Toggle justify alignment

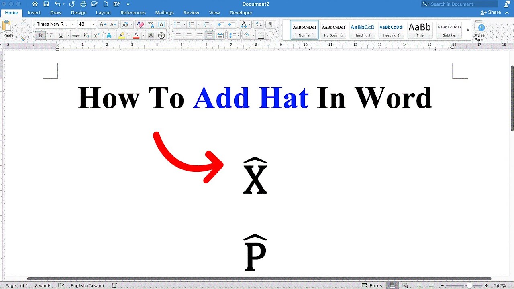pyautogui.click(x=210, y=36)
